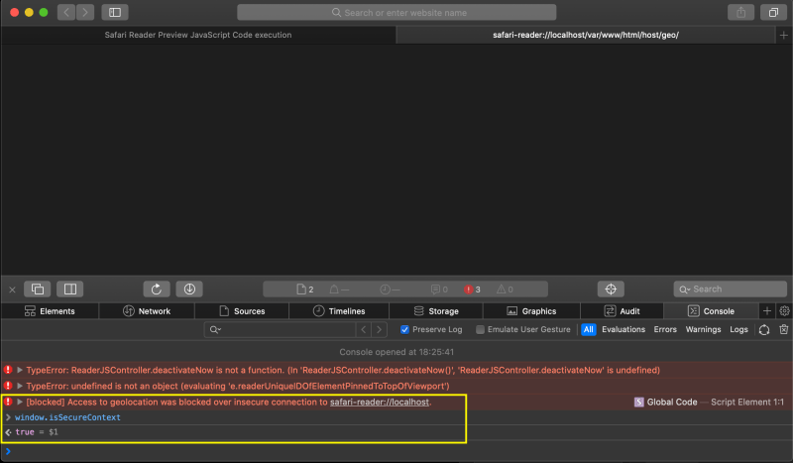Select the All console filter
The width and height of the screenshot is (793, 463).
pos(588,329)
